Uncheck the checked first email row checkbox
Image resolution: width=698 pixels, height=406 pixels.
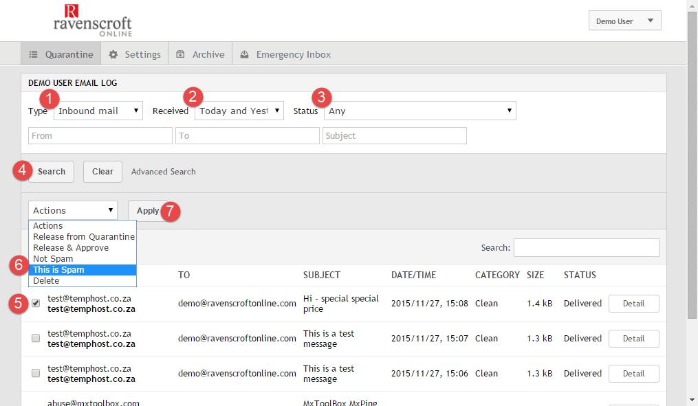[36, 303]
